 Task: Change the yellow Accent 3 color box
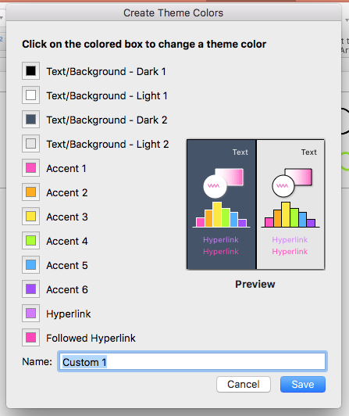click(30, 217)
